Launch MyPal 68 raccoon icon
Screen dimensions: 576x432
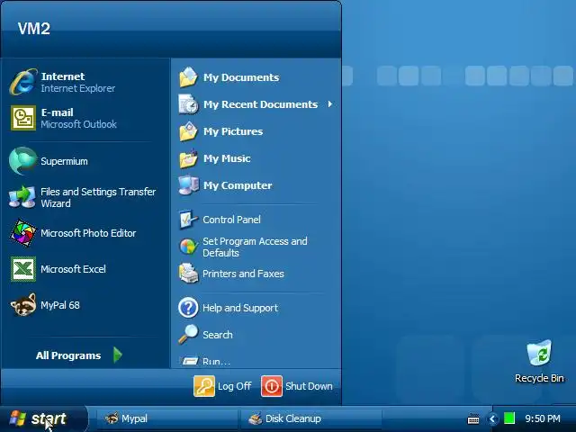tap(23, 305)
